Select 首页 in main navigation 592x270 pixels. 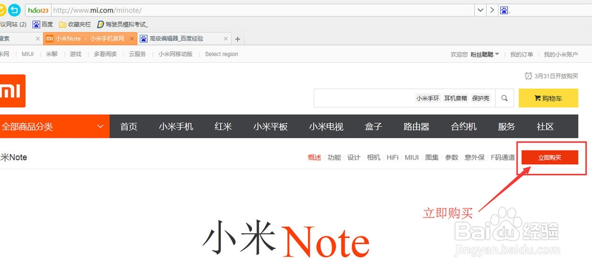click(128, 126)
